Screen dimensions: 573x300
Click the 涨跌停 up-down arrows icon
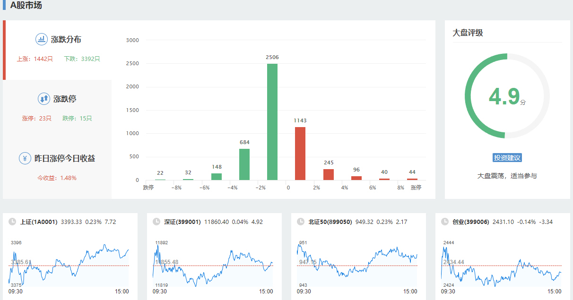point(43,99)
